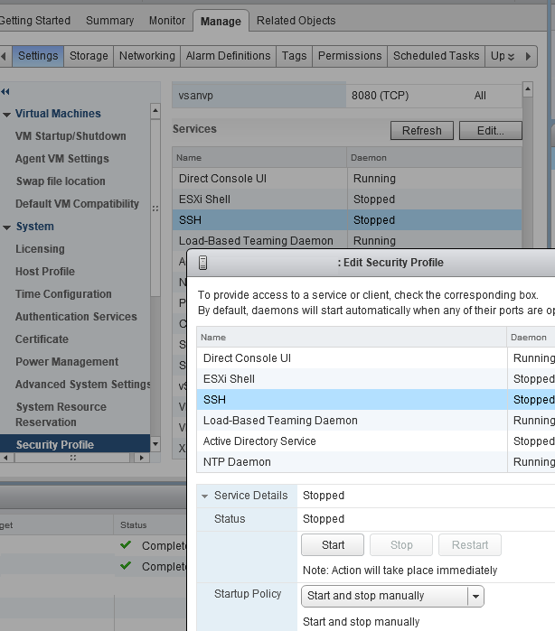The height and width of the screenshot is (631, 555).
Task: Open the Tags sub-tab
Action: (x=295, y=56)
